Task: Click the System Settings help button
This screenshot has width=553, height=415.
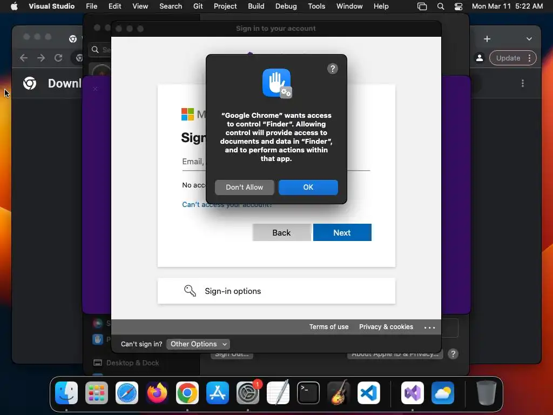Action: pyautogui.click(x=453, y=354)
